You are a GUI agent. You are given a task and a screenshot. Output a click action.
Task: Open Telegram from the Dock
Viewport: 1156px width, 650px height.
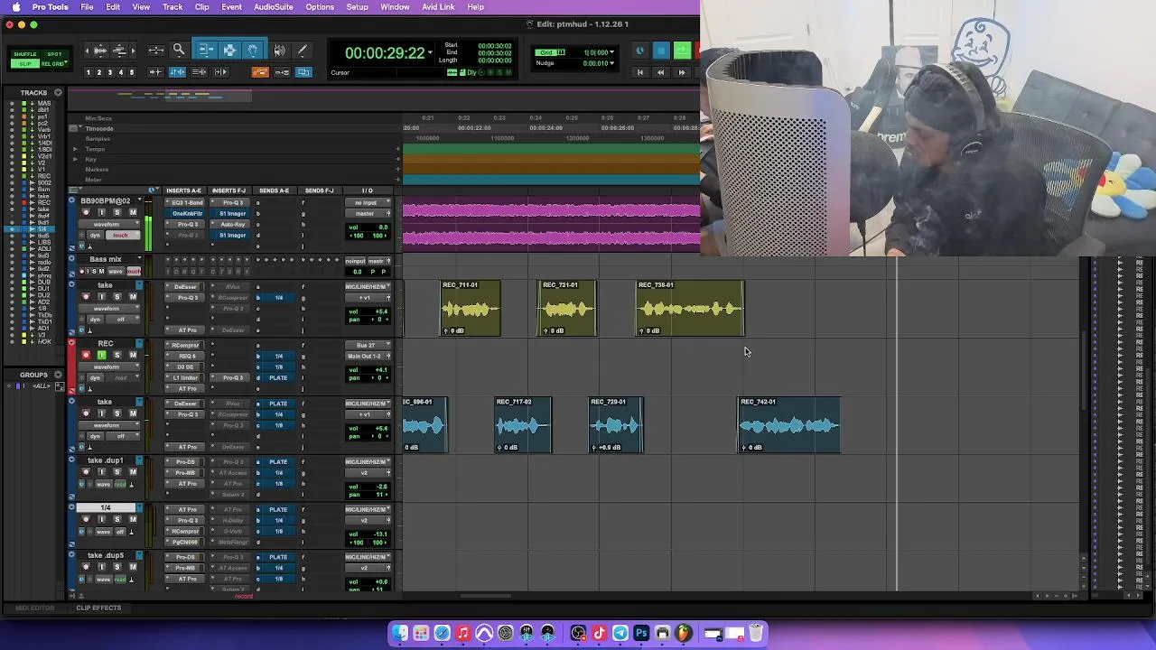[620, 633]
